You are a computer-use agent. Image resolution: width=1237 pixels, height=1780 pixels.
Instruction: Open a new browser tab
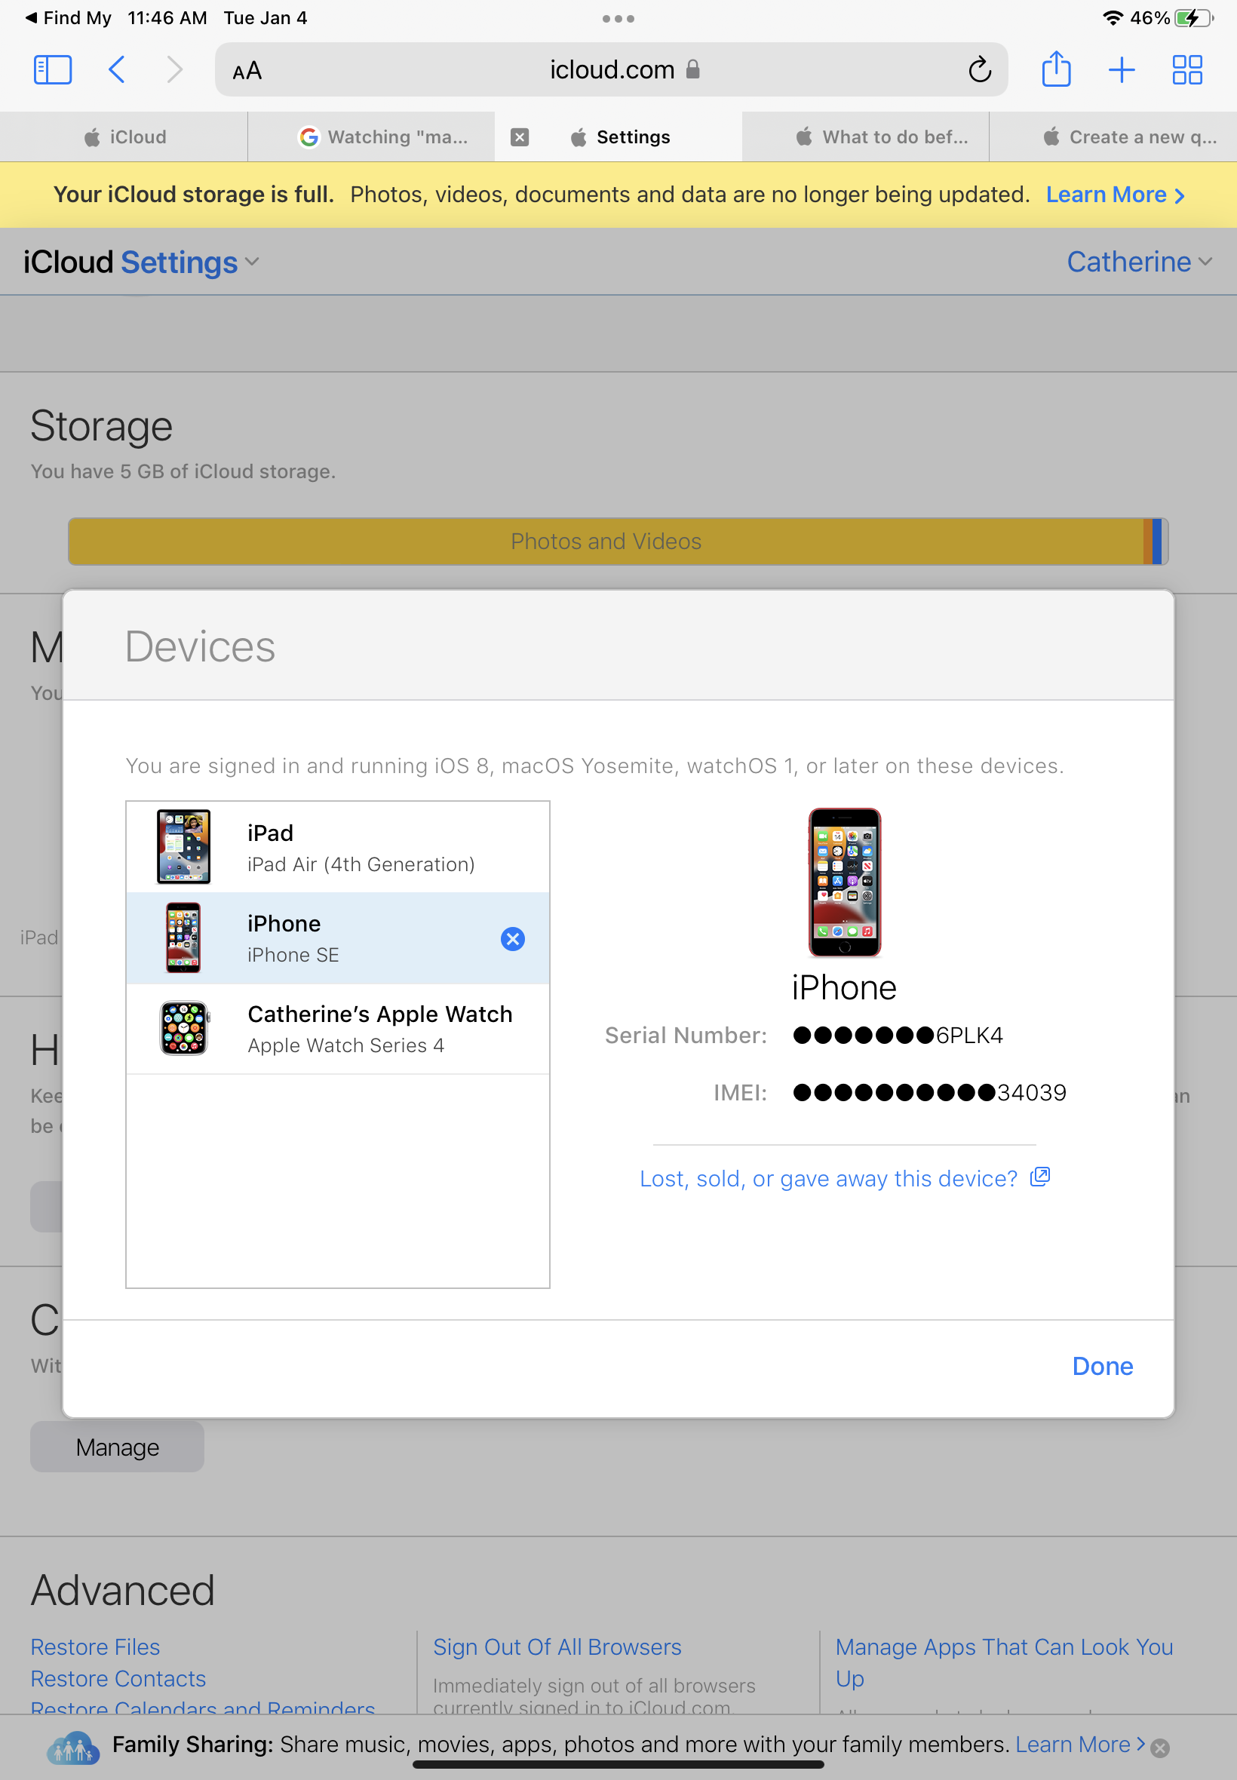pyautogui.click(x=1122, y=69)
